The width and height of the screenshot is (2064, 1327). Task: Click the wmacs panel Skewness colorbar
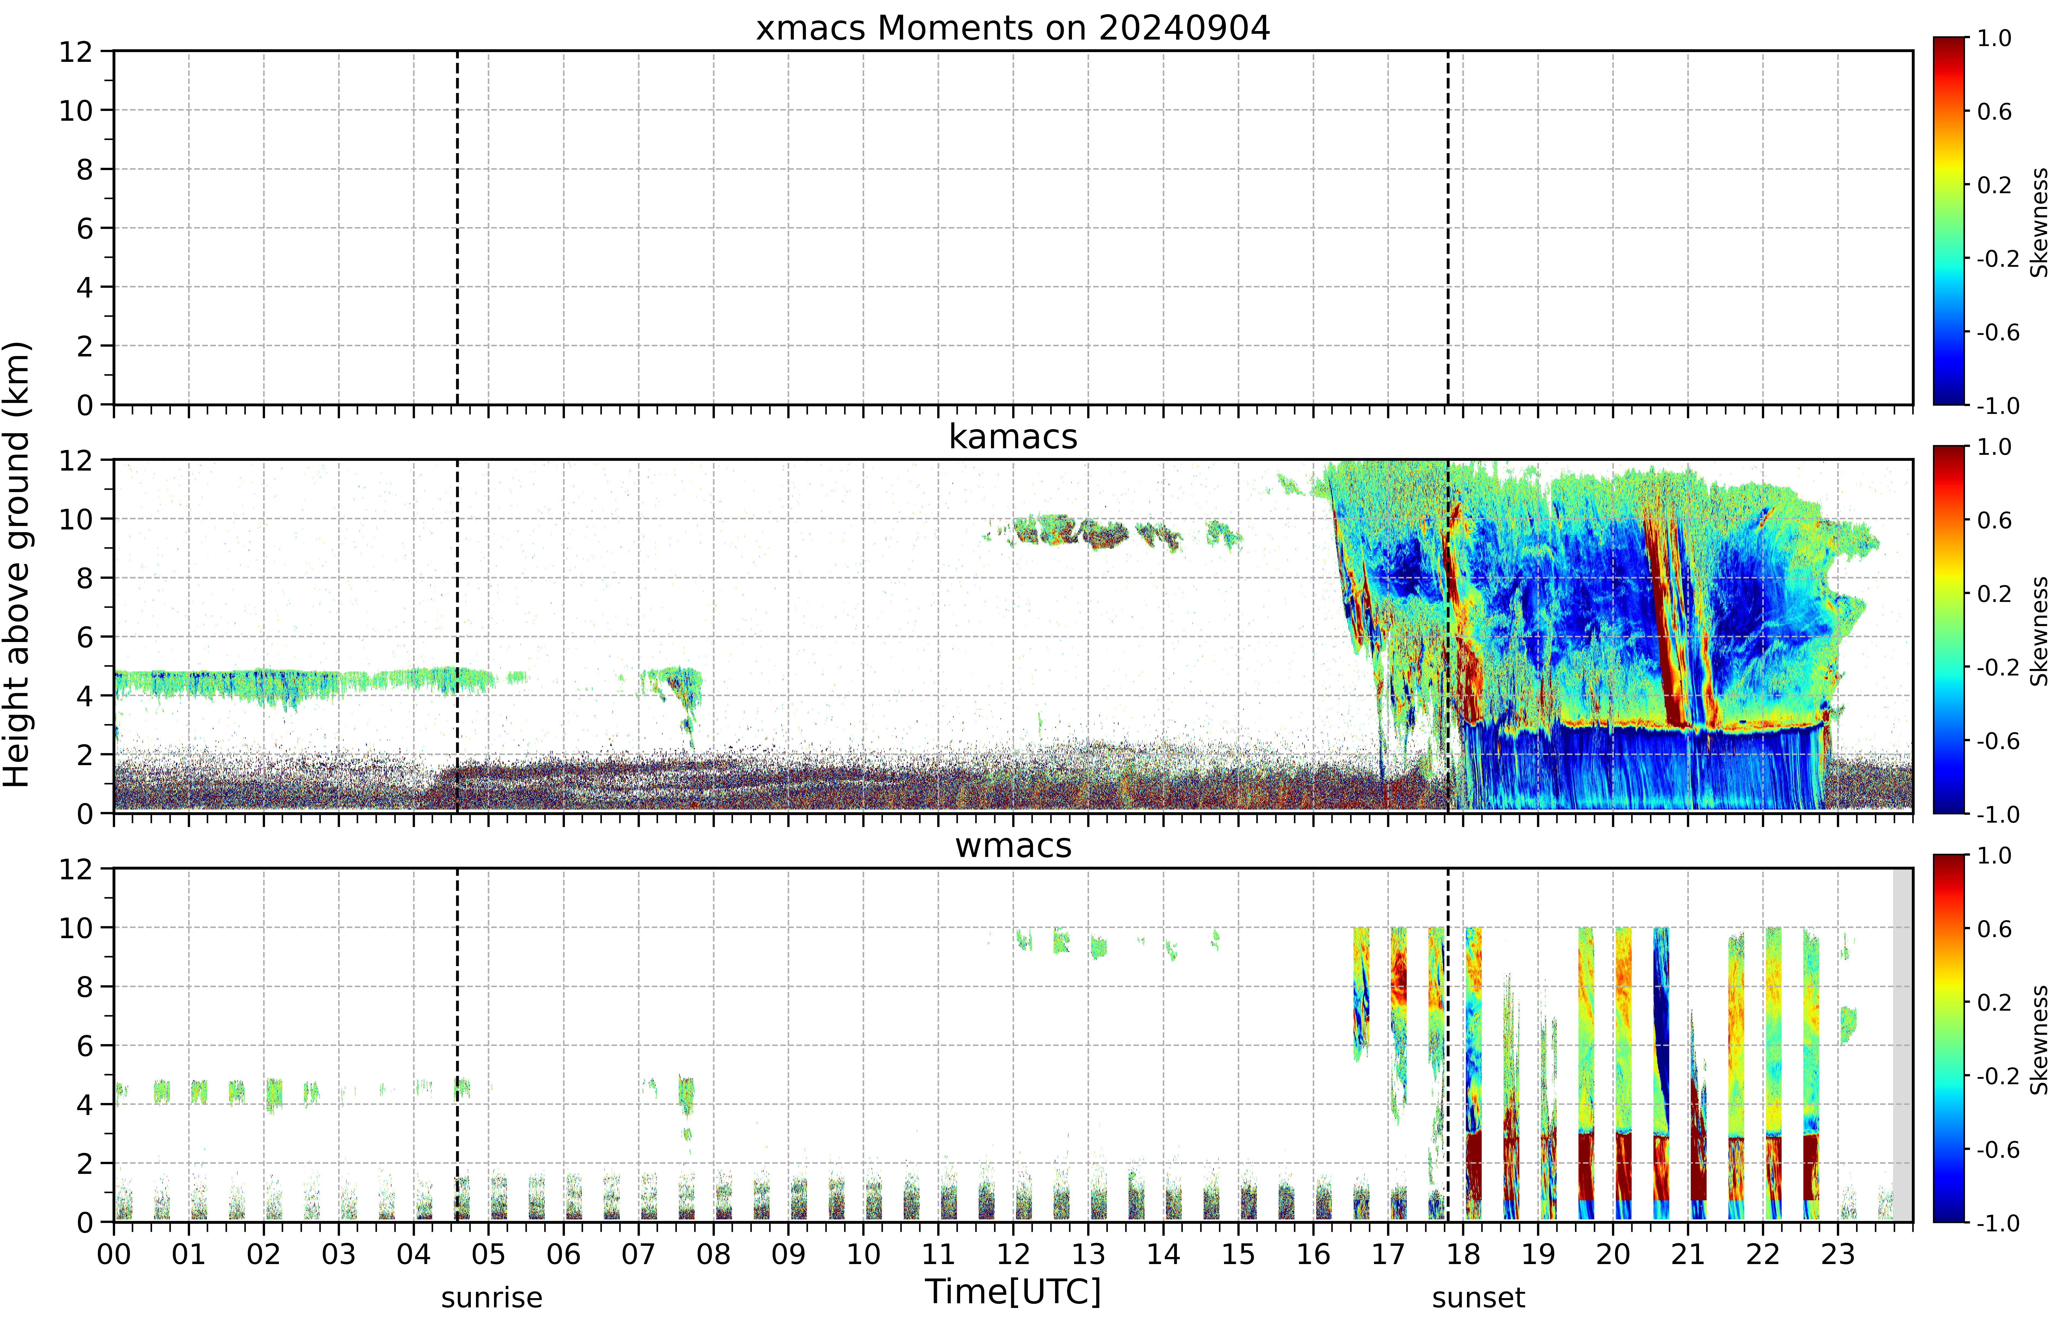(x=1948, y=1038)
